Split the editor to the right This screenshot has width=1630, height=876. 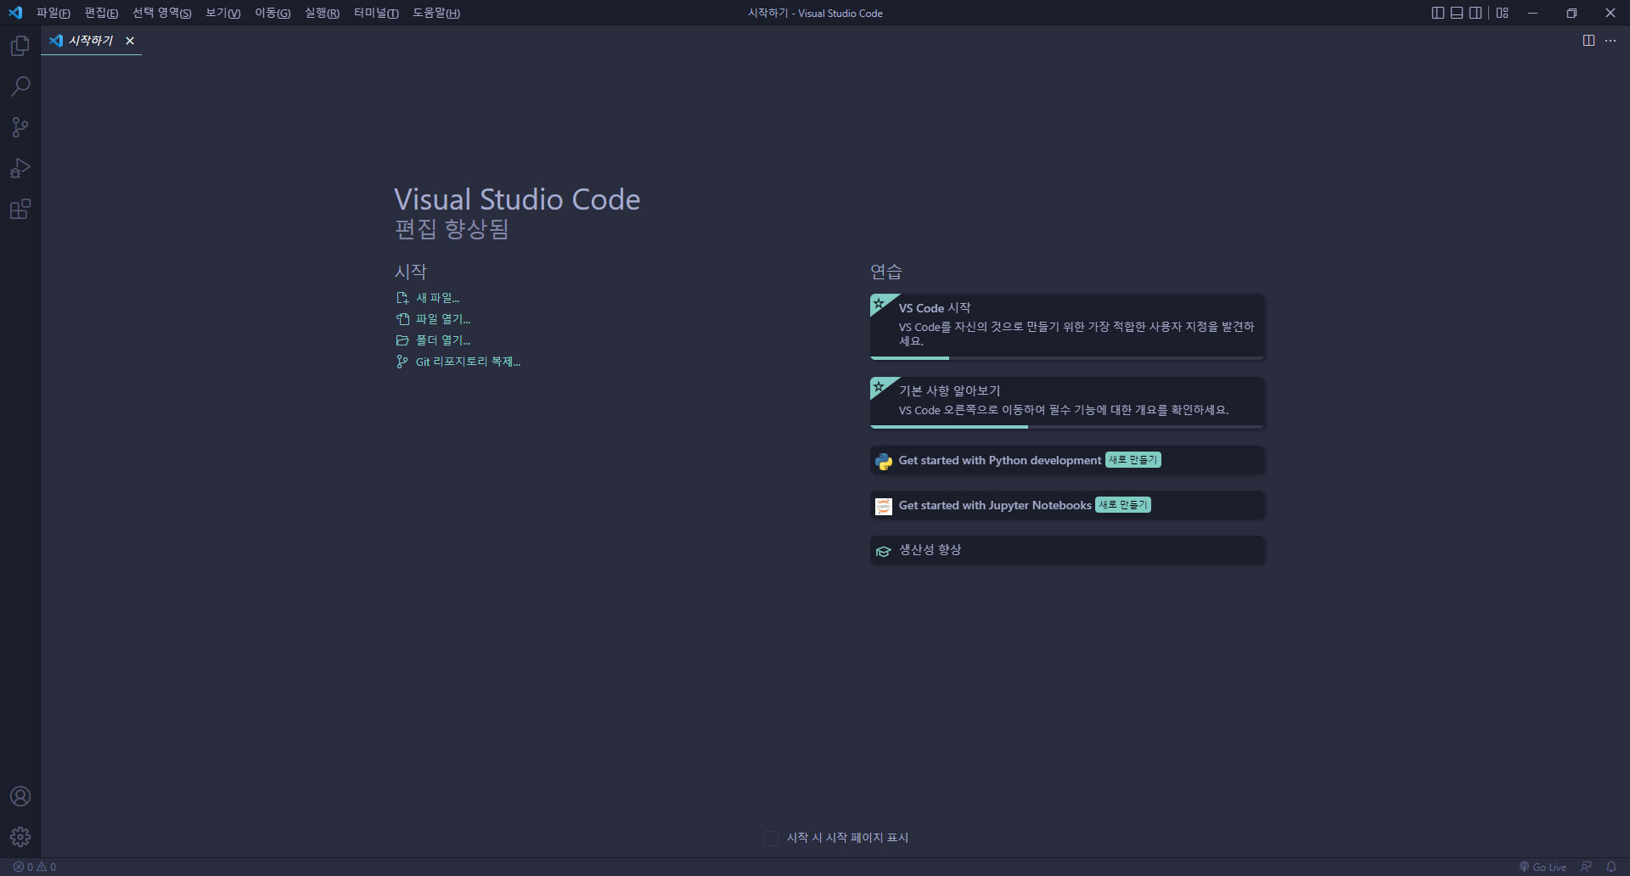(x=1588, y=41)
